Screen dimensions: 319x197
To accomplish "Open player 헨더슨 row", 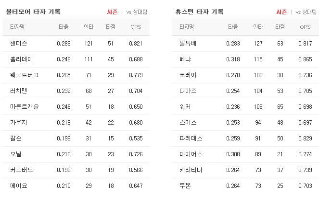I will click(x=76, y=44).
